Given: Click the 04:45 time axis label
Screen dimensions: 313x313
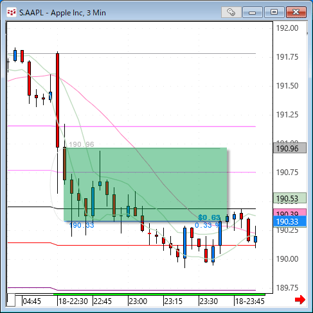Looking at the screenshot, I should (31, 301).
